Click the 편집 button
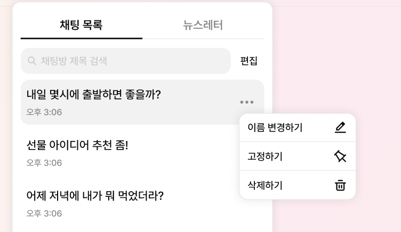401x232 pixels. 248,61
